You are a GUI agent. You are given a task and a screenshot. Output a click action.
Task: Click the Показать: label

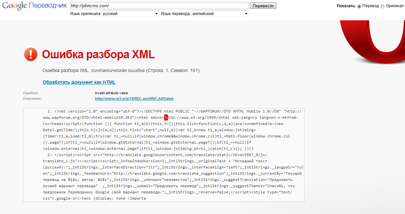346,6
